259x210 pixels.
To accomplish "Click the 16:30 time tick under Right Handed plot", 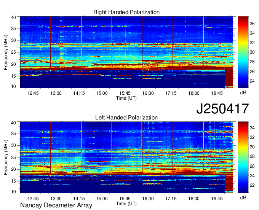I will [148, 93].
